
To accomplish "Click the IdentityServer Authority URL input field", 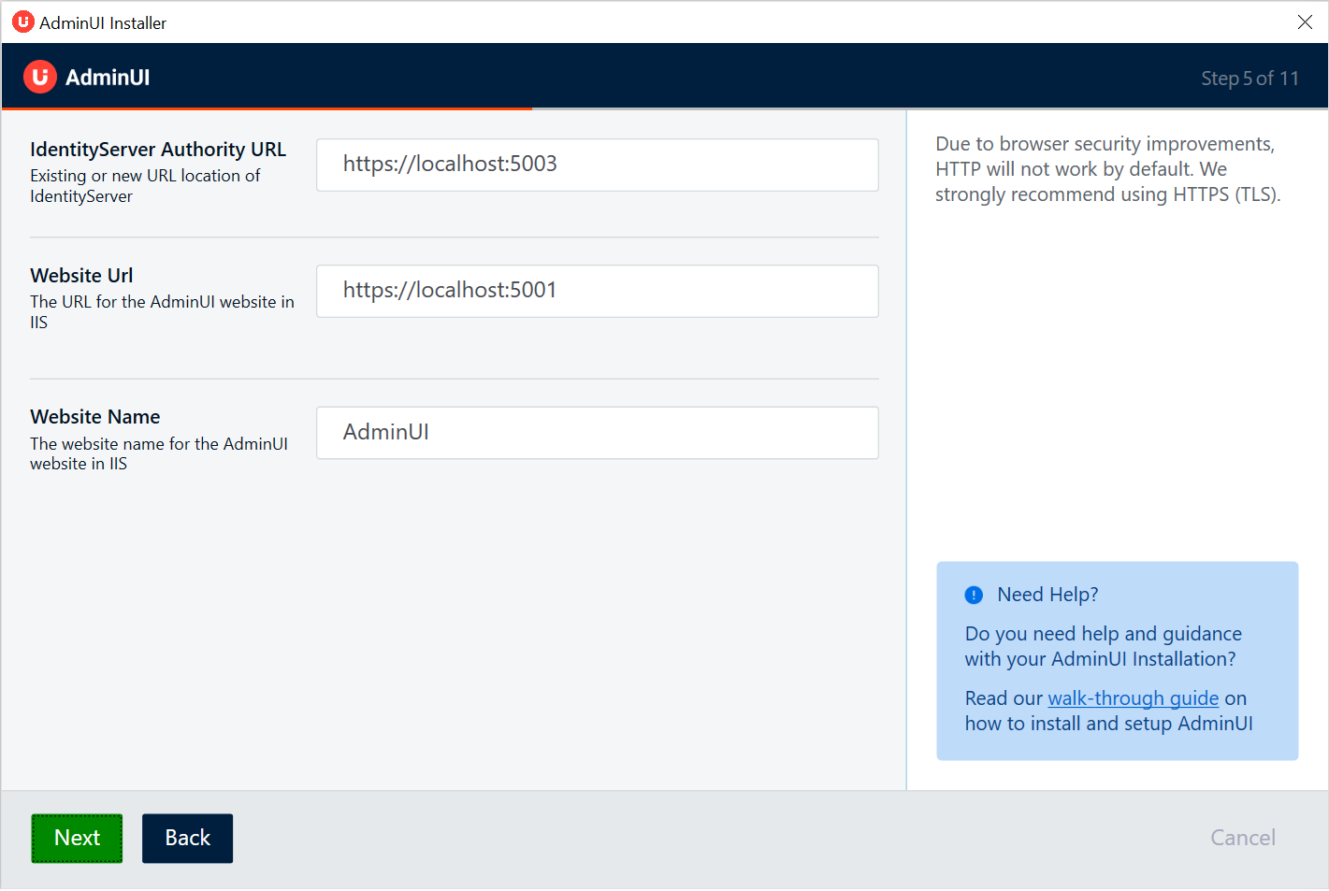I will pyautogui.click(x=597, y=165).
